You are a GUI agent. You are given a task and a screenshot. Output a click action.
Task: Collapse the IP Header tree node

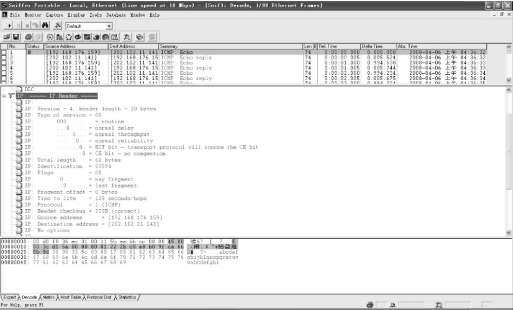[4, 96]
